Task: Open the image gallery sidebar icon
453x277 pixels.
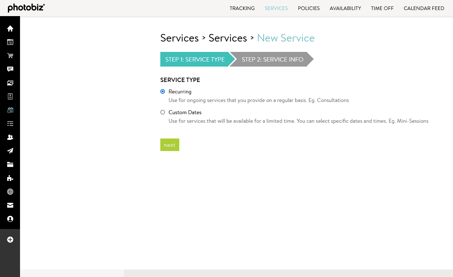Action: pos(10,83)
